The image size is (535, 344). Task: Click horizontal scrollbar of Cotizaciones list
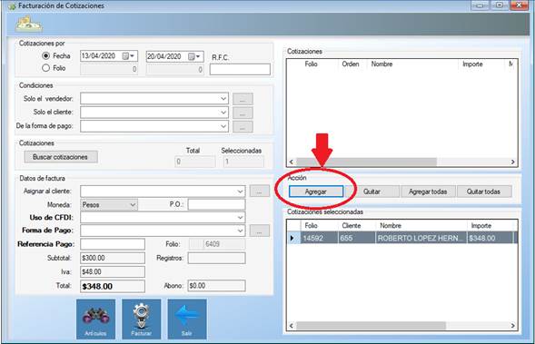(366, 162)
